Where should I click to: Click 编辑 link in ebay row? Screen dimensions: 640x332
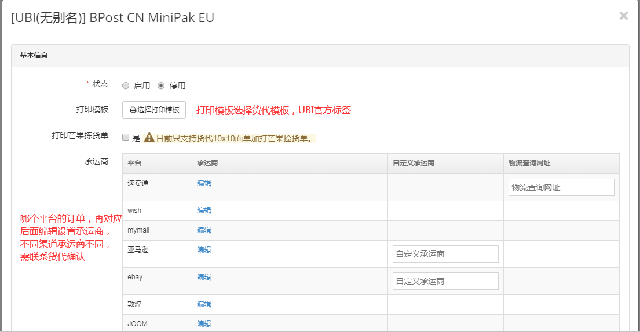204,277
